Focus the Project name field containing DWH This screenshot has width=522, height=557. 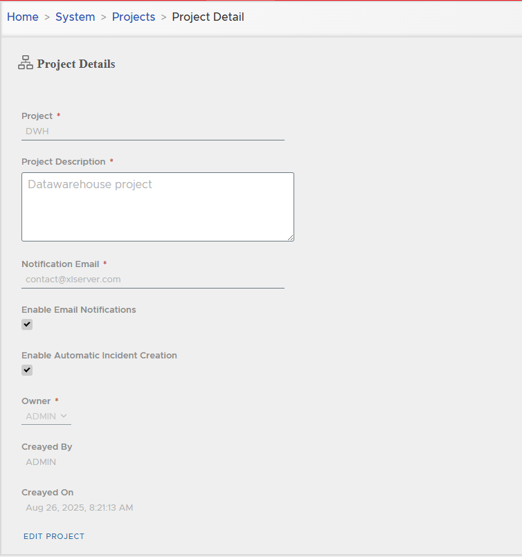click(x=152, y=131)
